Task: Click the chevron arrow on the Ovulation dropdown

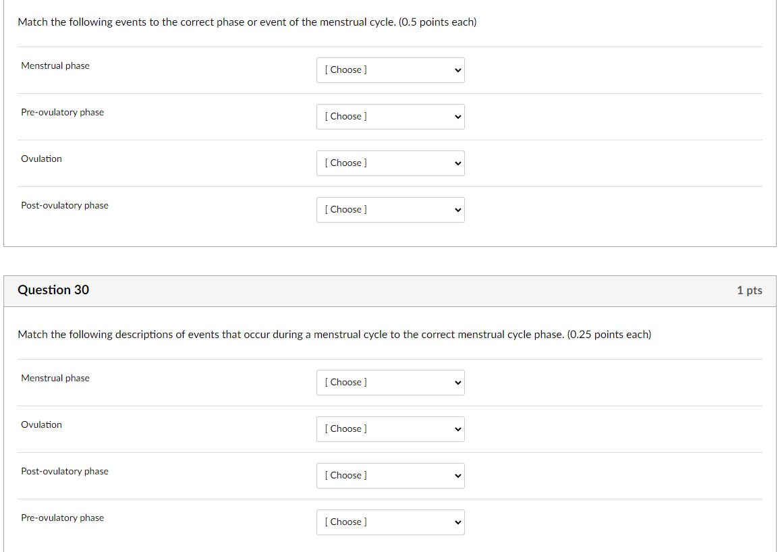Action: (x=456, y=163)
